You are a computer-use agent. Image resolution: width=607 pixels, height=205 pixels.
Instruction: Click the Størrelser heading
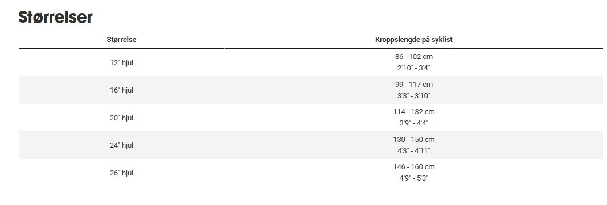pos(55,18)
